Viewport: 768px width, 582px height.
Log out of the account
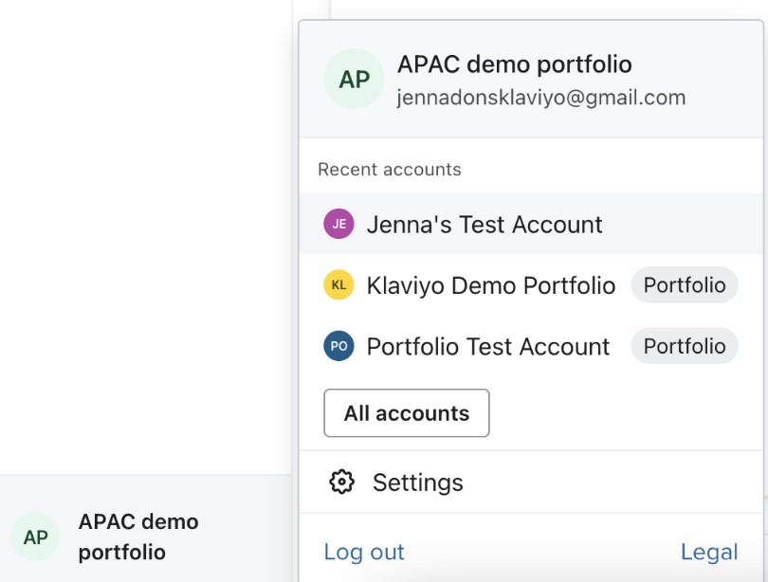click(x=363, y=552)
